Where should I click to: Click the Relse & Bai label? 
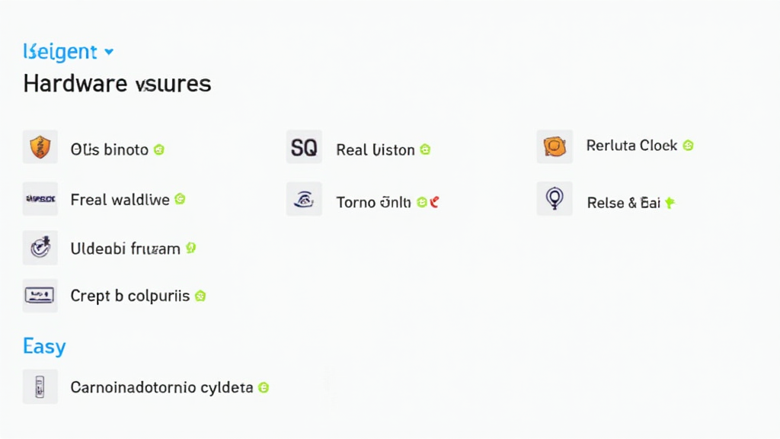(623, 203)
